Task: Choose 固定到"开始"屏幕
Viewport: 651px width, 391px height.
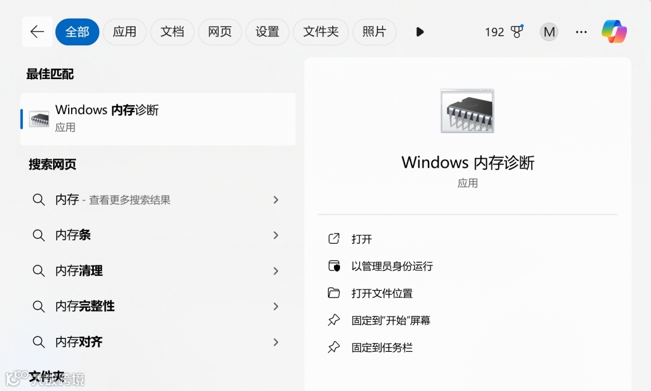Action: (x=391, y=320)
